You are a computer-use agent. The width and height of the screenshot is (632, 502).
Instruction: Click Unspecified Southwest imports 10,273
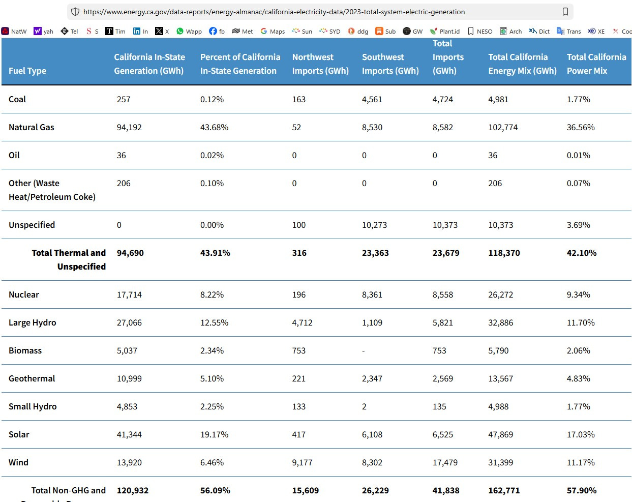pyautogui.click(x=374, y=225)
